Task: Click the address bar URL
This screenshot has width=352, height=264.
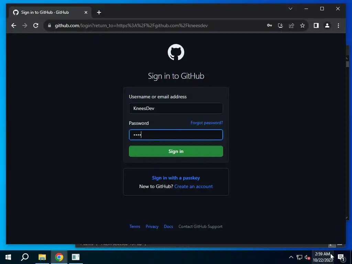Action: [x=131, y=25]
